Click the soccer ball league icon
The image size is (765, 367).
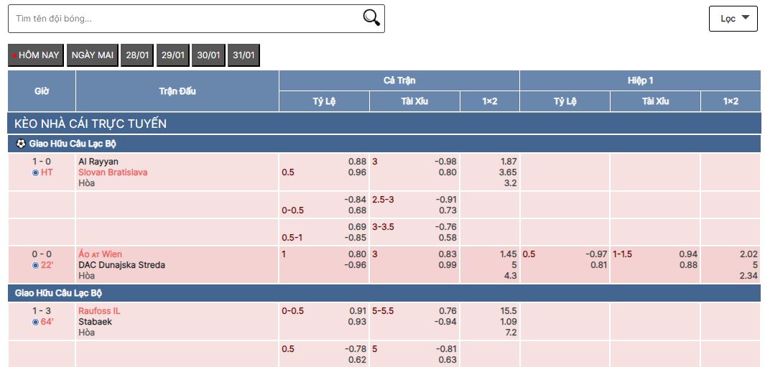click(x=20, y=144)
